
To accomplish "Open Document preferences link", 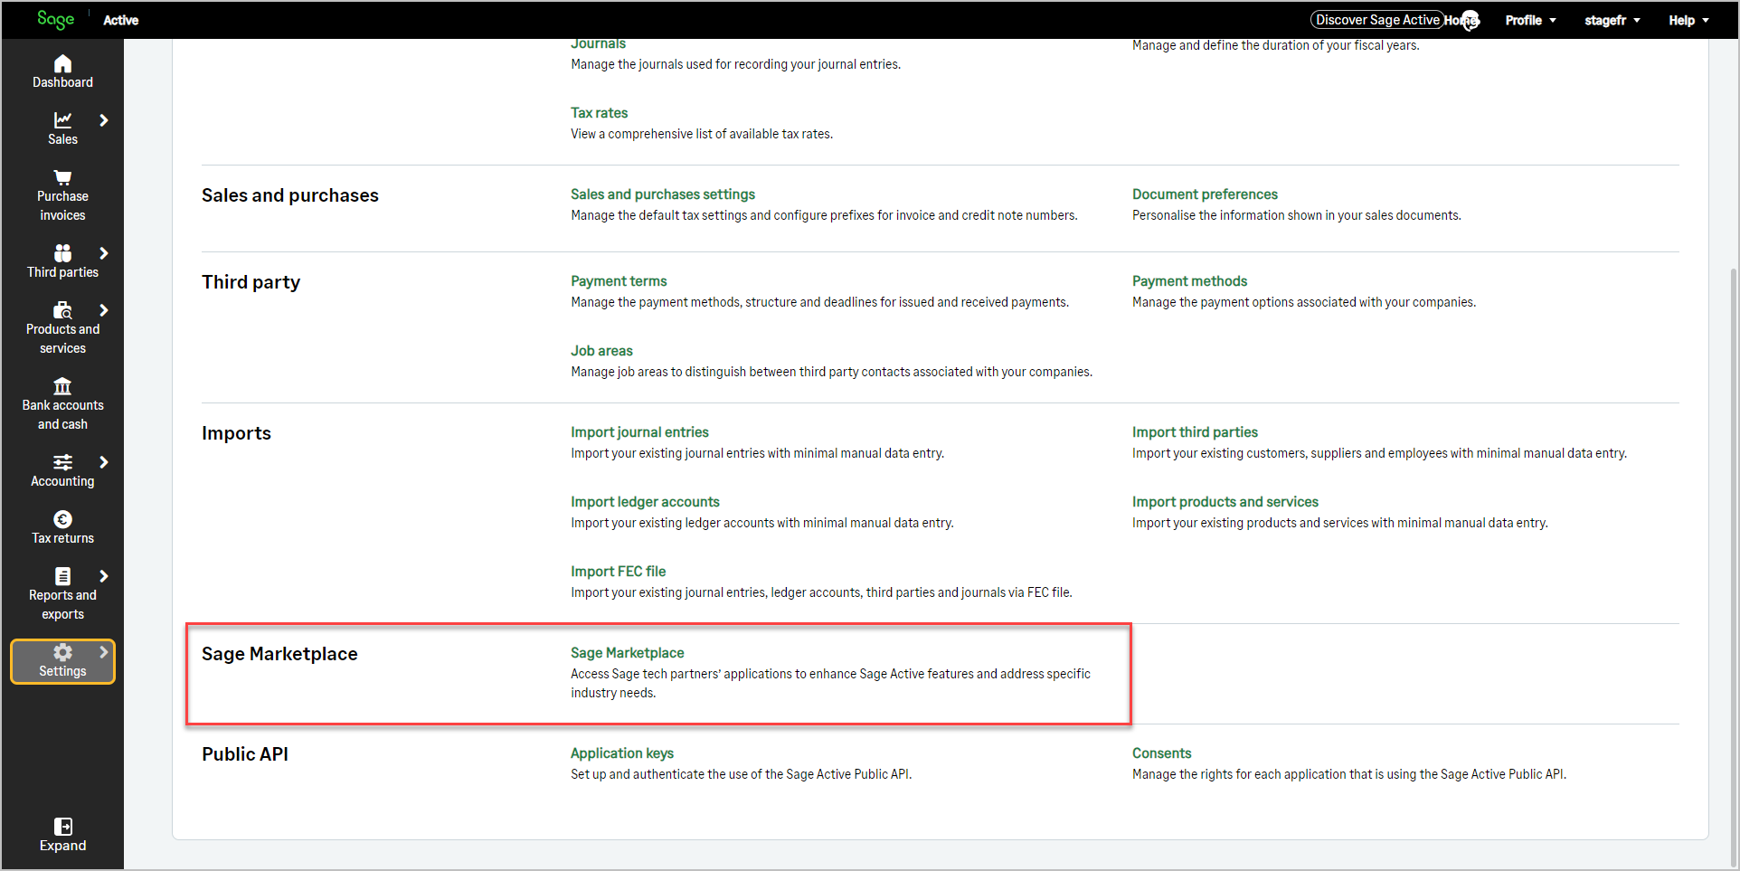I will coord(1205,194).
